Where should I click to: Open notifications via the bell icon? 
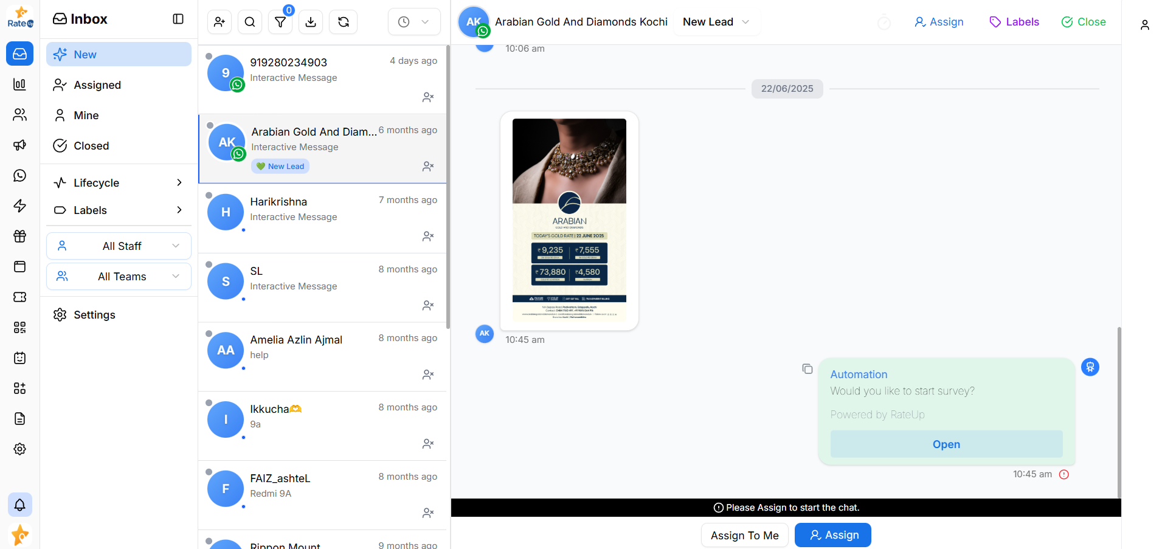click(19, 505)
